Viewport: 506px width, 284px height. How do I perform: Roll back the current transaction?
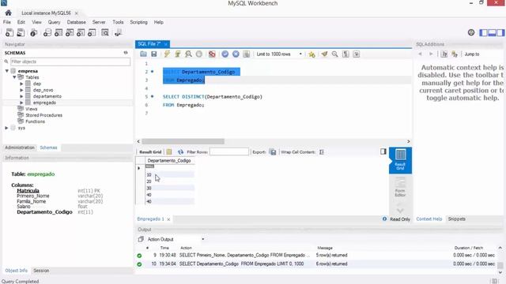click(x=236, y=54)
